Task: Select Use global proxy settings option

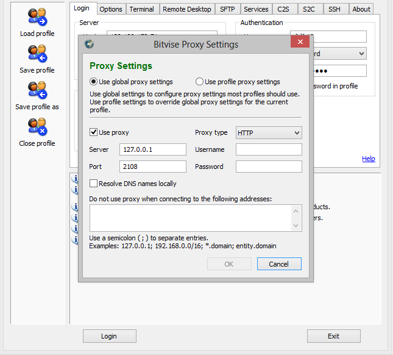Action: point(94,82)
